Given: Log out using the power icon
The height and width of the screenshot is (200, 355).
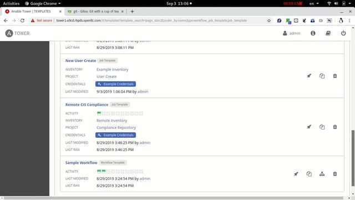Looking at the screenshot, I should (343, 33).
